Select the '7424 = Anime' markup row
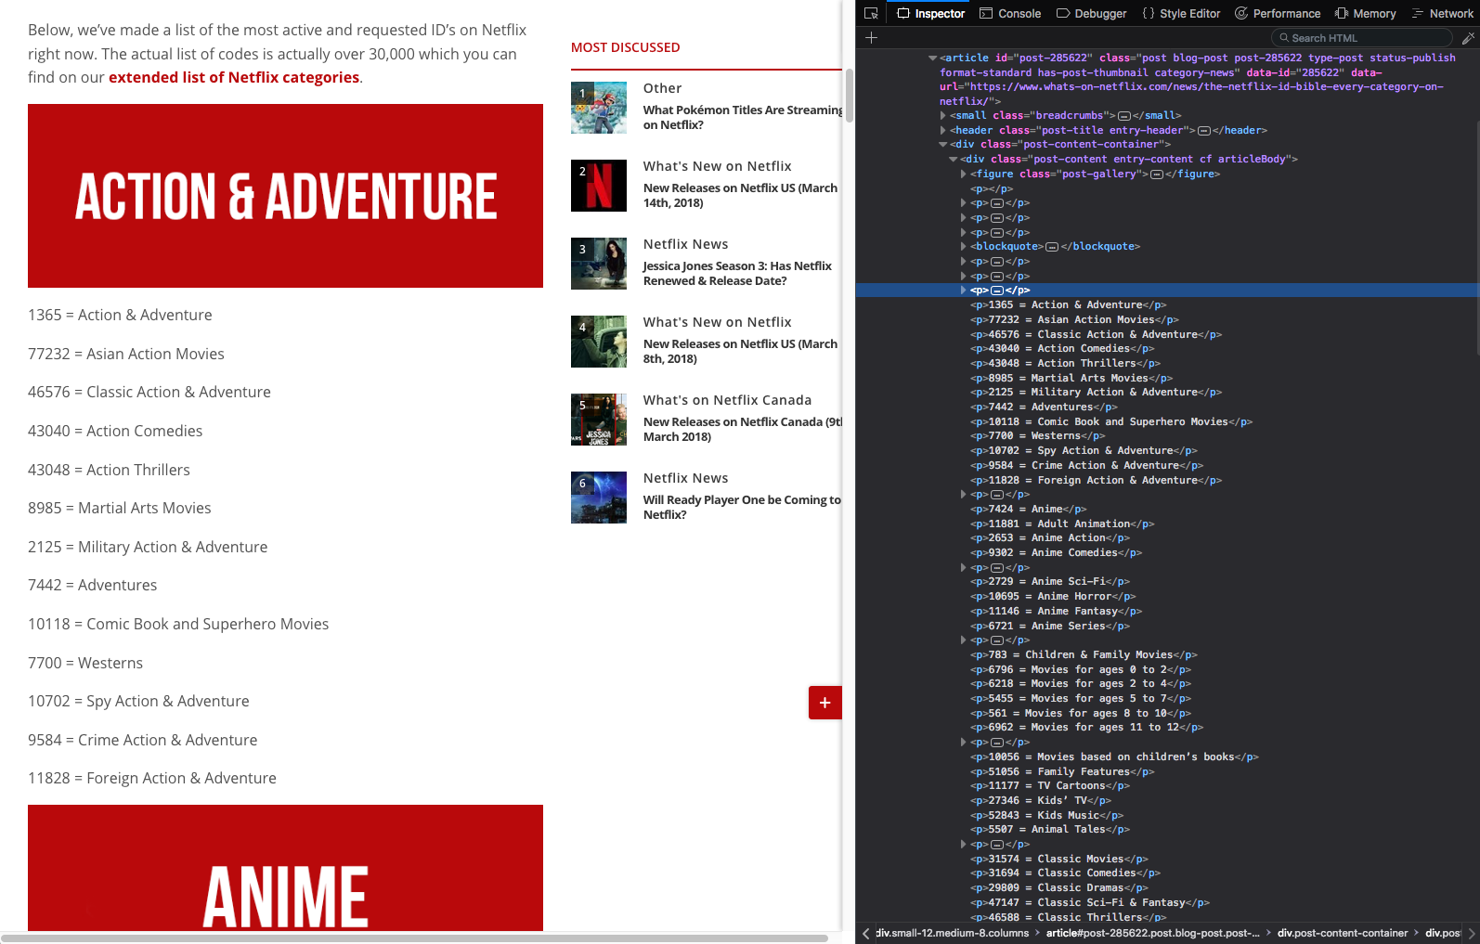Viewport: 1480px width, 944px height. (1028, 510)
